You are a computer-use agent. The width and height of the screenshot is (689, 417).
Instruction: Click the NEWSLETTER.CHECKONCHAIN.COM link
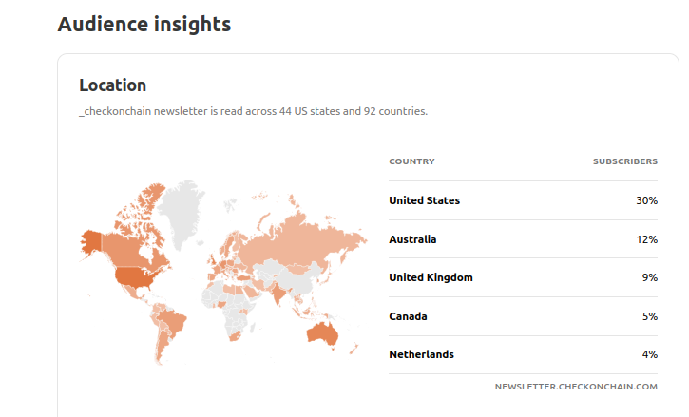point(576,387)
